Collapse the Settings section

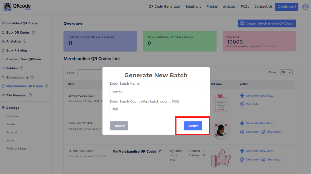13,108
